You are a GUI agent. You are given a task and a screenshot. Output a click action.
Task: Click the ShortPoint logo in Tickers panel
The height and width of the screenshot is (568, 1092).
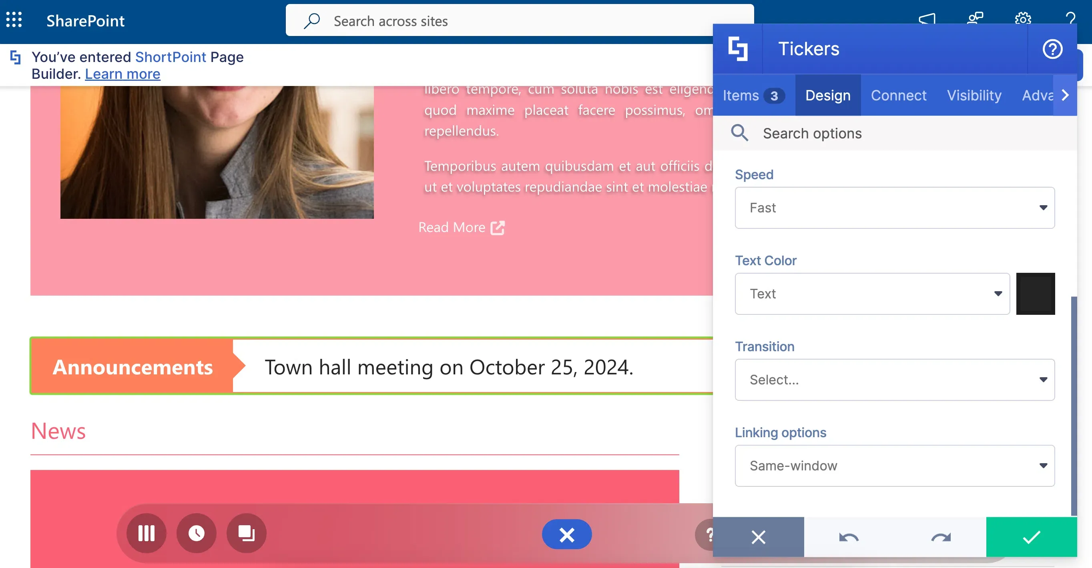coord(738,49)
